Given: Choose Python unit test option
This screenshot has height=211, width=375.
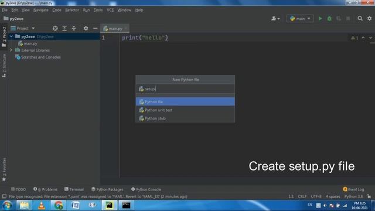Looking at the screenshot, I should [x=185, y=110].
